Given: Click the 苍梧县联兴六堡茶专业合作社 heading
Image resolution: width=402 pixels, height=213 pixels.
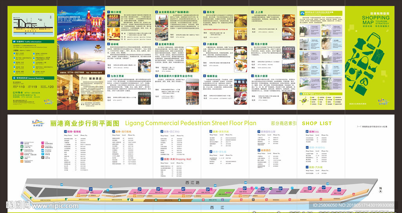Looking at the screenshot, I should (x=175, y=76).
